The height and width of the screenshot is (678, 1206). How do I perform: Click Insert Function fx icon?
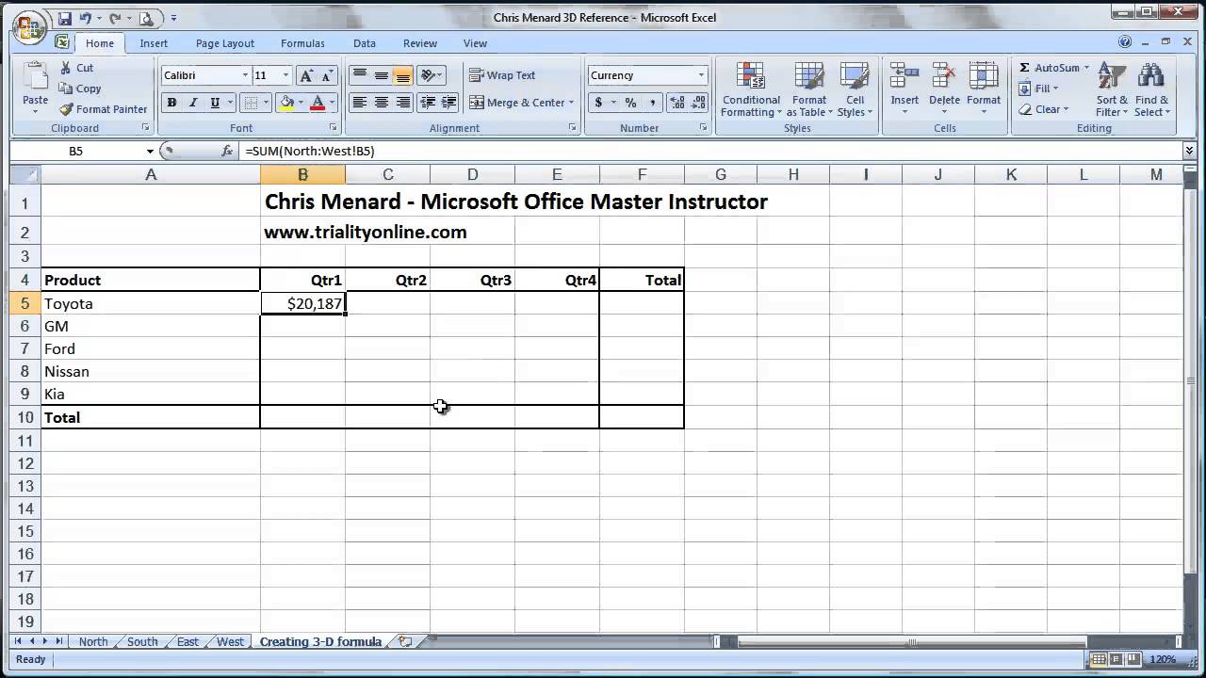coord(227,151)
